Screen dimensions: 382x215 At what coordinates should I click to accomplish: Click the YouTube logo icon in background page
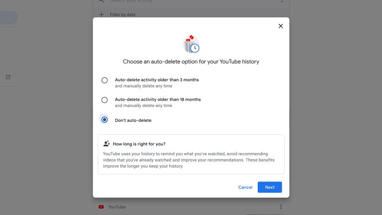(x=101, y=207)
